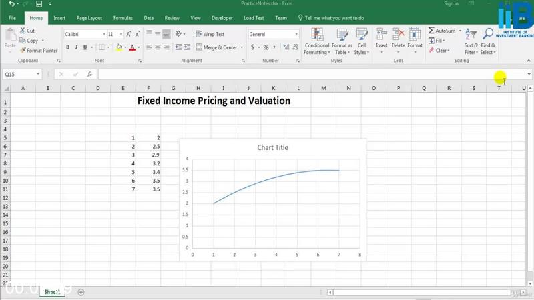Viewport: 534px width, 300px height.
Task: Switch to the Page Layout tab
Action: click(x=89, y=18)
